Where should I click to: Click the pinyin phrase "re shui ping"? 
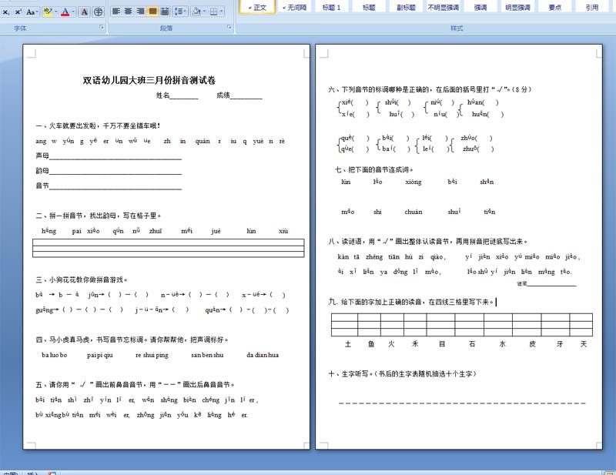152,355
